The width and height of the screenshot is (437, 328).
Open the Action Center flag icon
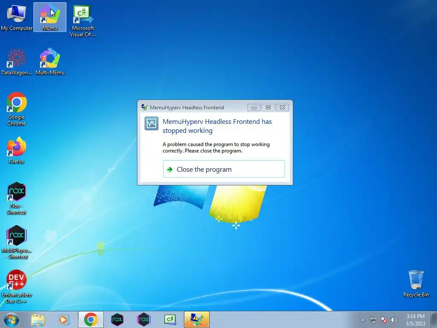tap(384, 320)
